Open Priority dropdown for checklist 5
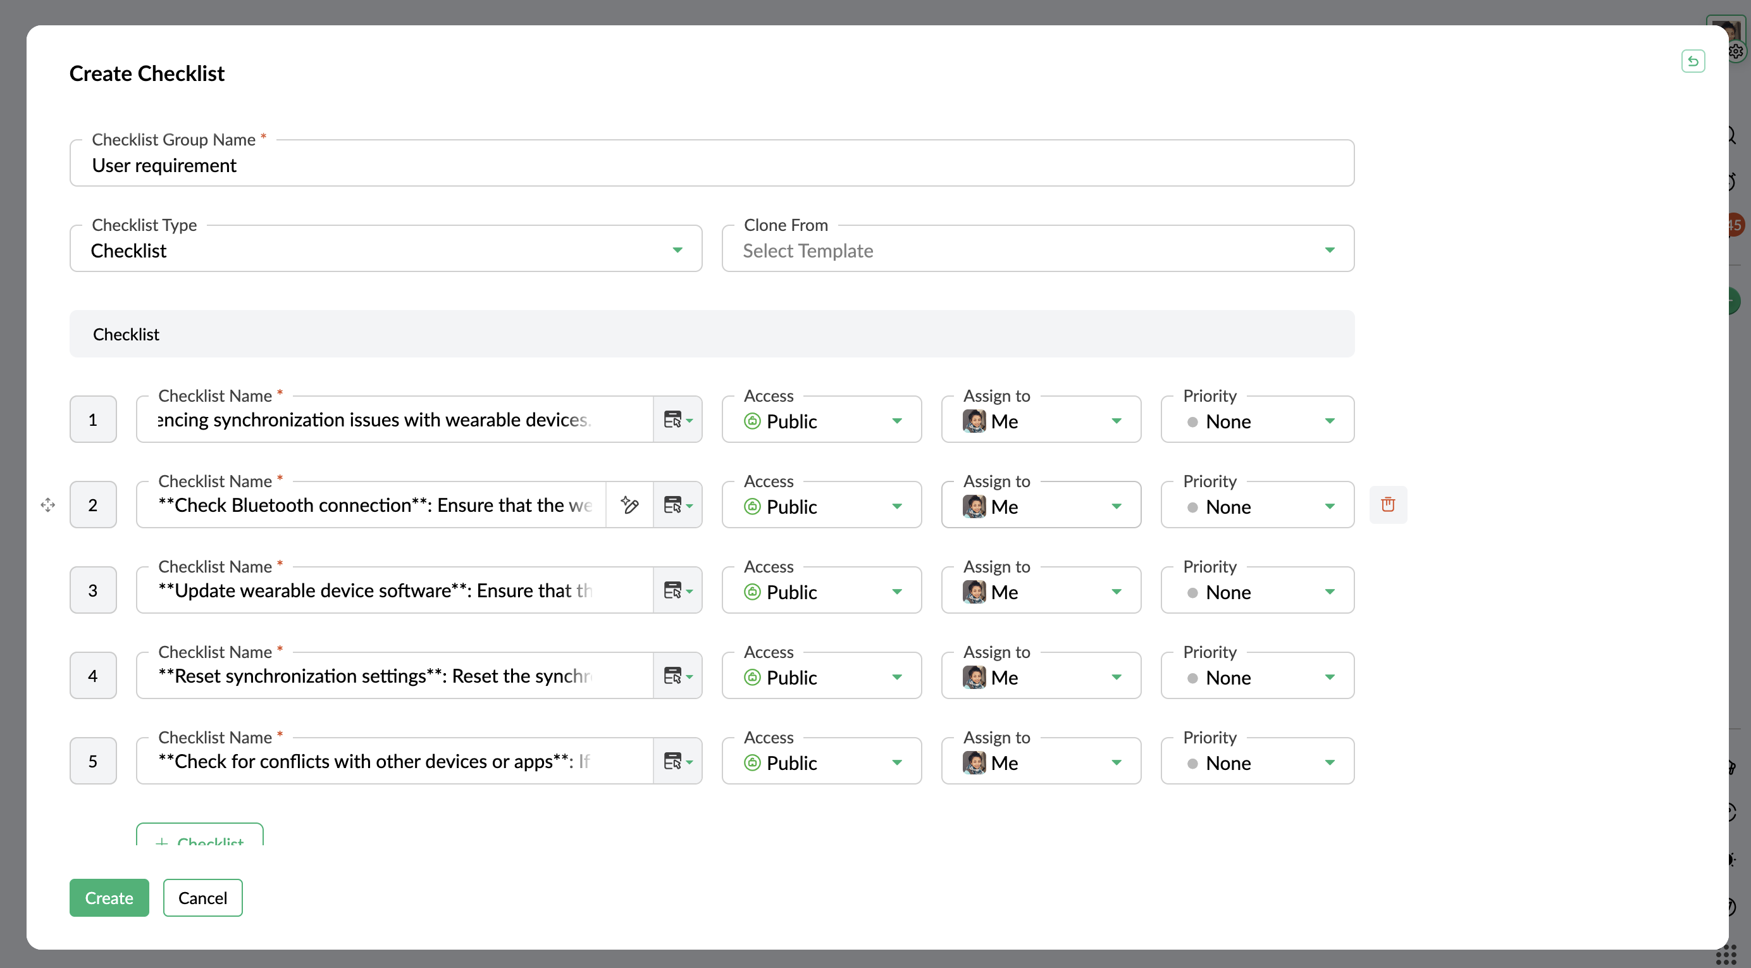Viewport: 1751px width, 968px height. (x=1257, y=762)
